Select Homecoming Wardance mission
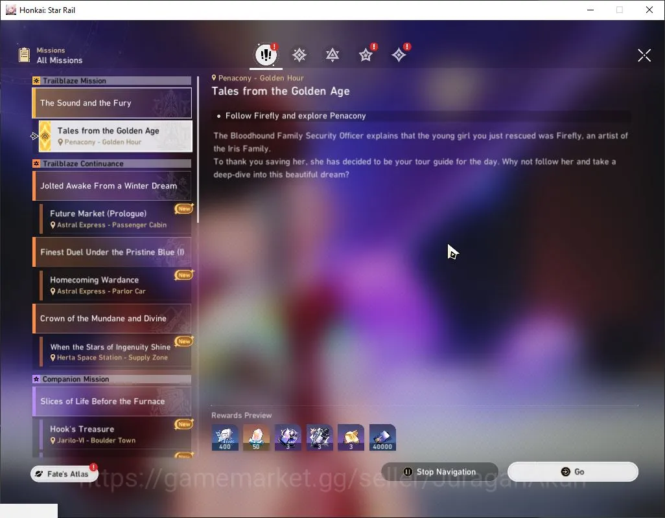The height and width of the screenshot is (518, 665). (x=115, y=285)
